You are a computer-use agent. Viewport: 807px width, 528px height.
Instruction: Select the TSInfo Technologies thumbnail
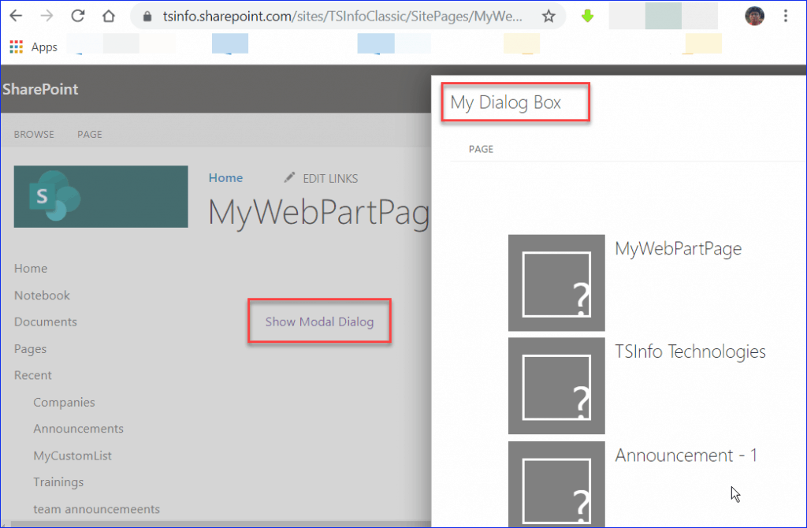pos(556,385)
